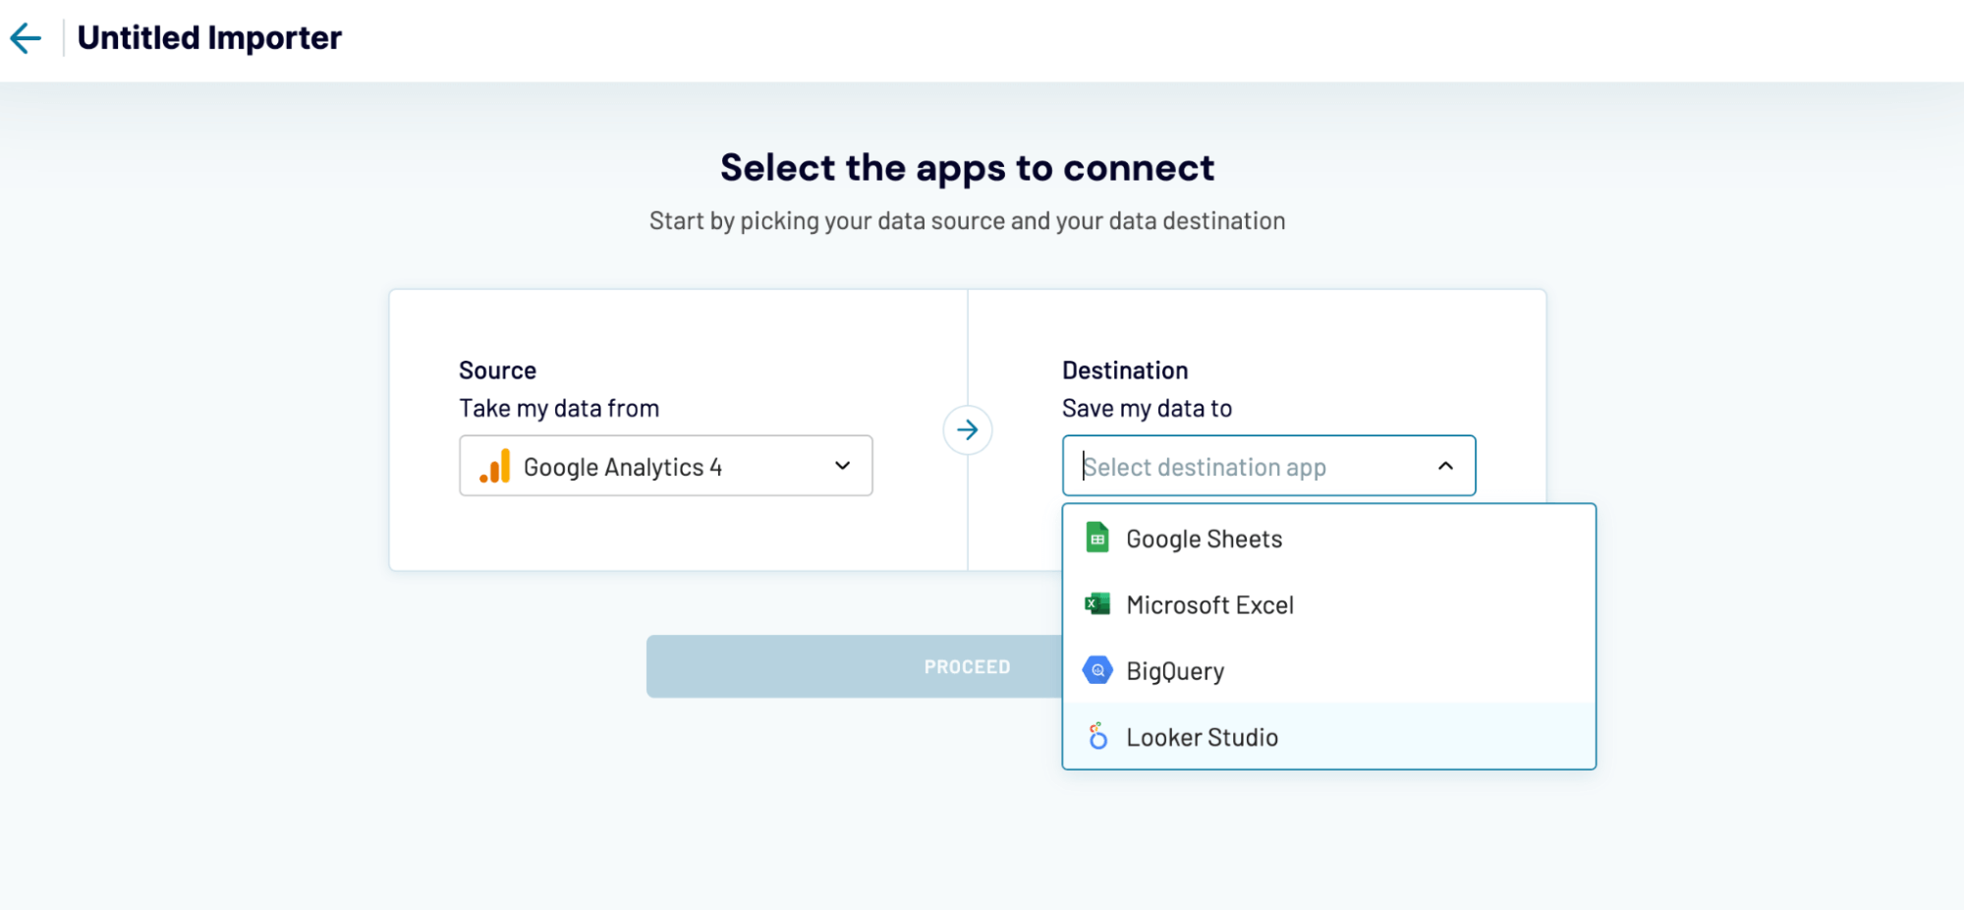Screen dimensions: 1964x911
Task: Select Google Sheets as destination
Action: click(1204, 538)
